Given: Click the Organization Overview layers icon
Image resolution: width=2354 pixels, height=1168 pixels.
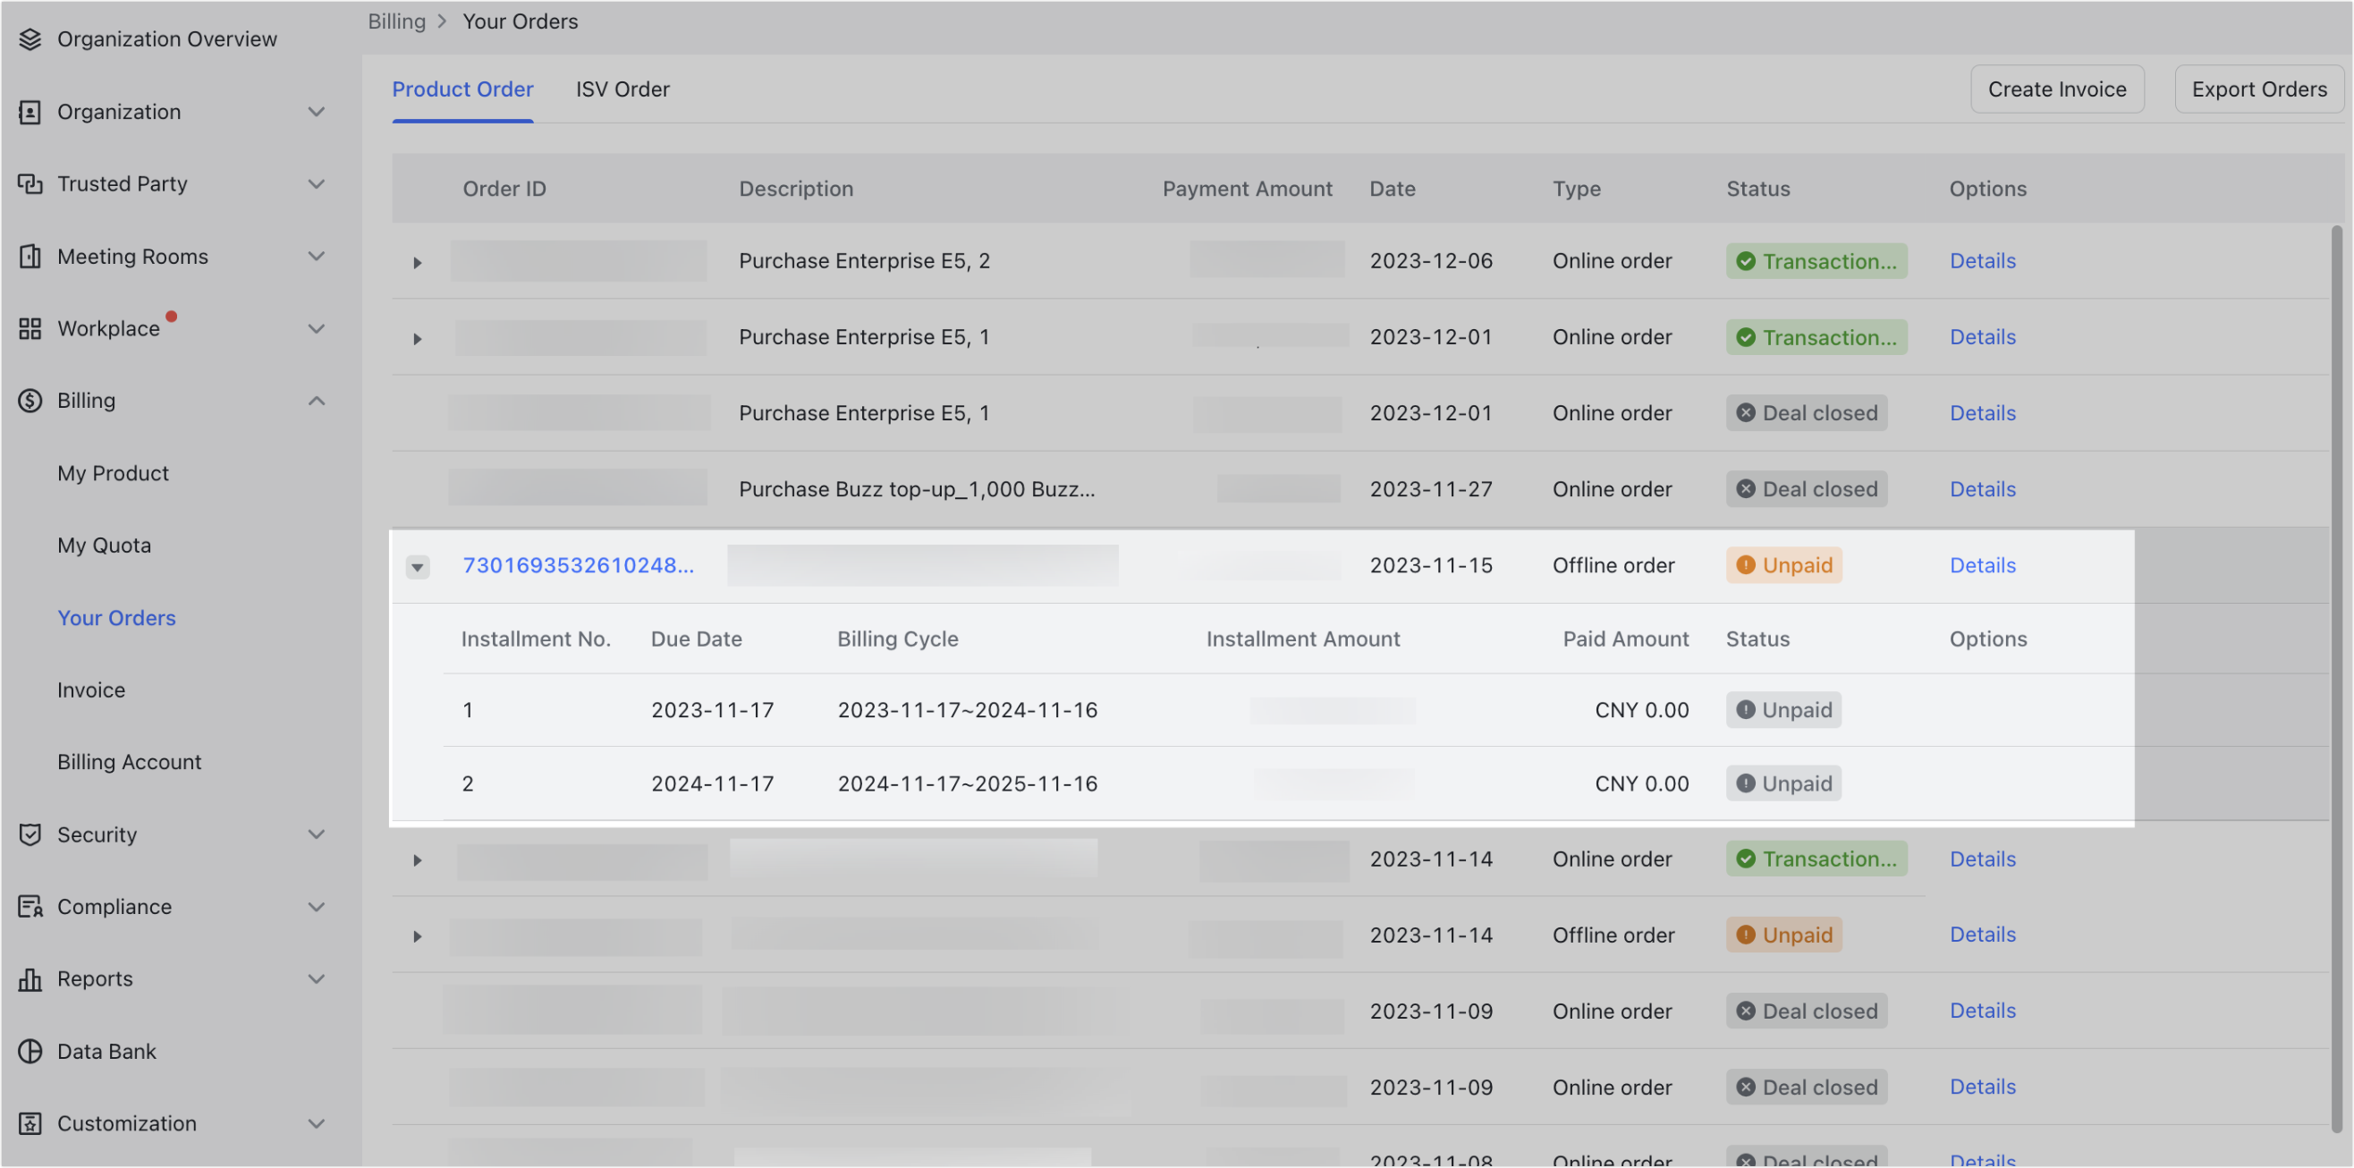Looking at the screenshot, I should point(30,39).
